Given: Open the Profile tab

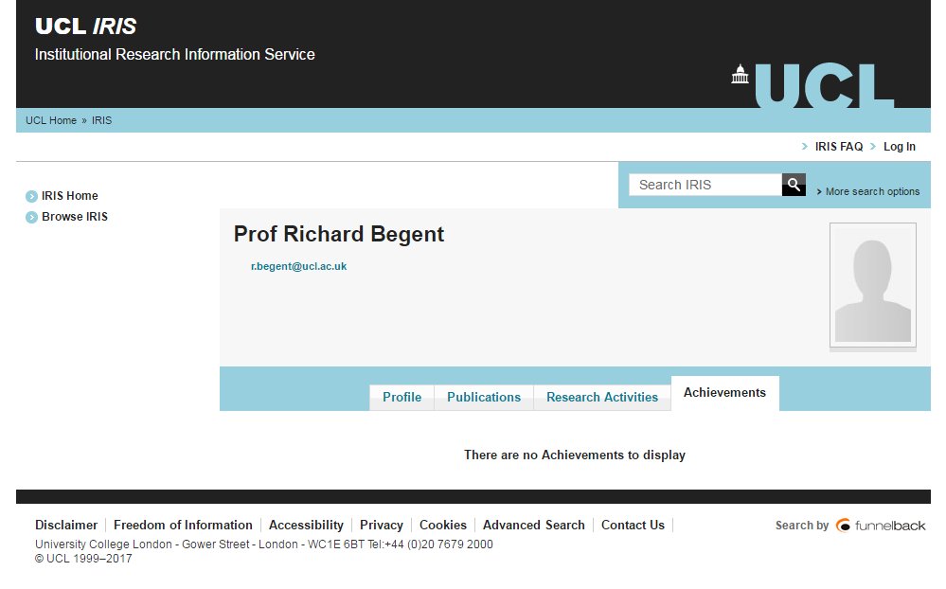Looking at the screenshot, I should click(x=402, y=397).
